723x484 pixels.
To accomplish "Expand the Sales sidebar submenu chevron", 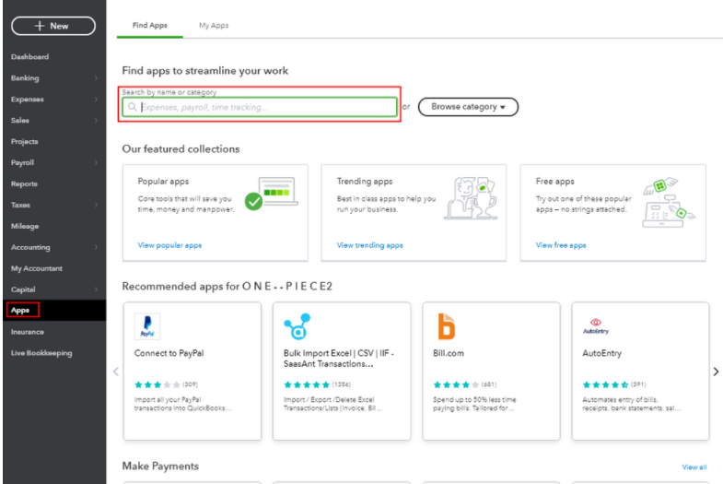I will pos(96,121).
